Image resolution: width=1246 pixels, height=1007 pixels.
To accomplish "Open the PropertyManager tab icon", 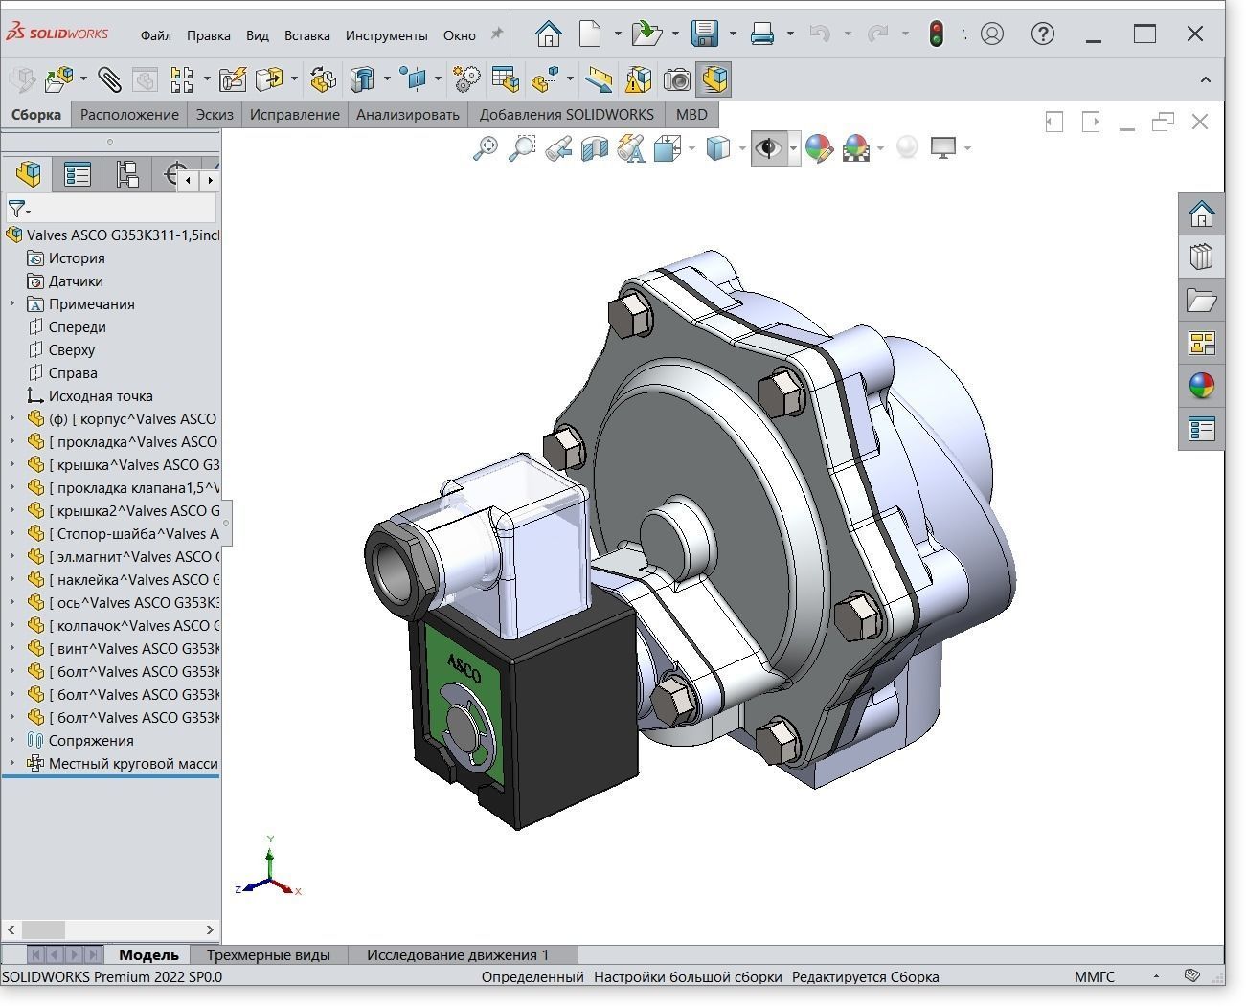I will click(78, 174).
